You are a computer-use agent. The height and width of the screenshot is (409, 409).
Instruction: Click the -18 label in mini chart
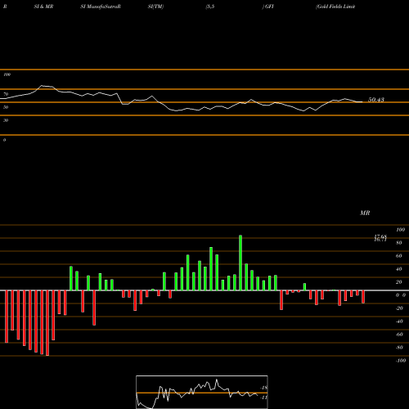[264, 388]
